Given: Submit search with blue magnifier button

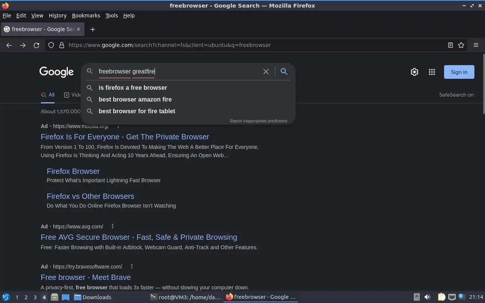Looking at the screenshot, I should click(x=284, y=71).
